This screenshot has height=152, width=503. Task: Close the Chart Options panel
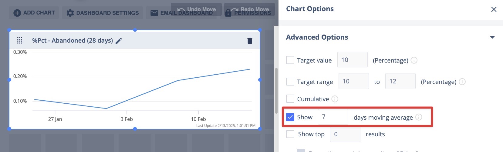click(x=494, y=9)
